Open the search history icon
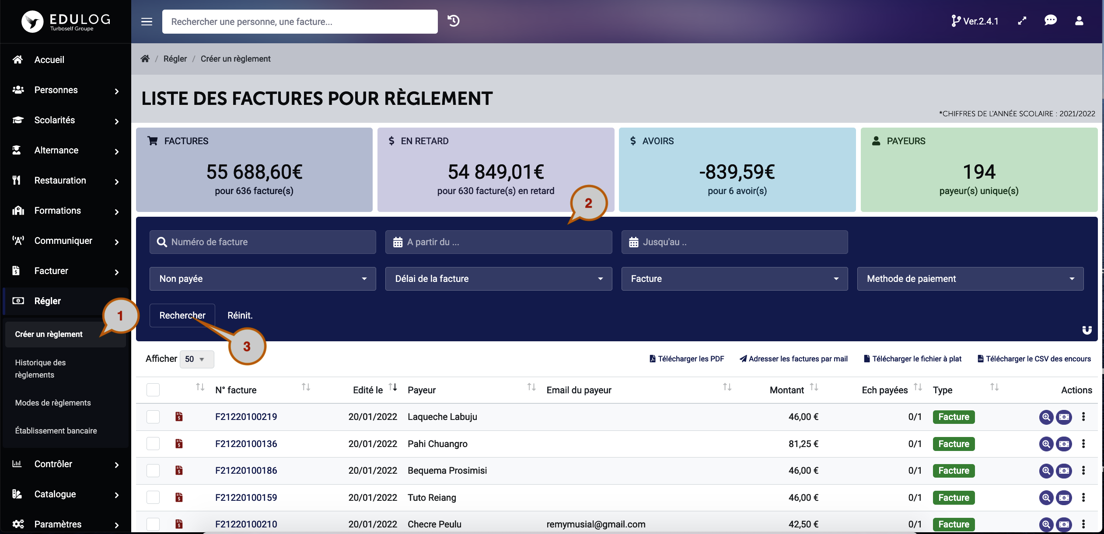1104x534 pixels. click(x=454, y=21)
